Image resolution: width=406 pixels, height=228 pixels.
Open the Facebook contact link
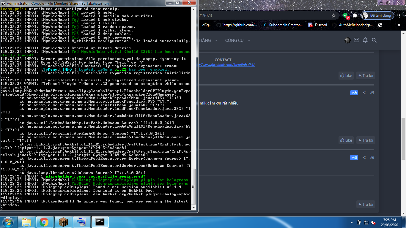227,65
